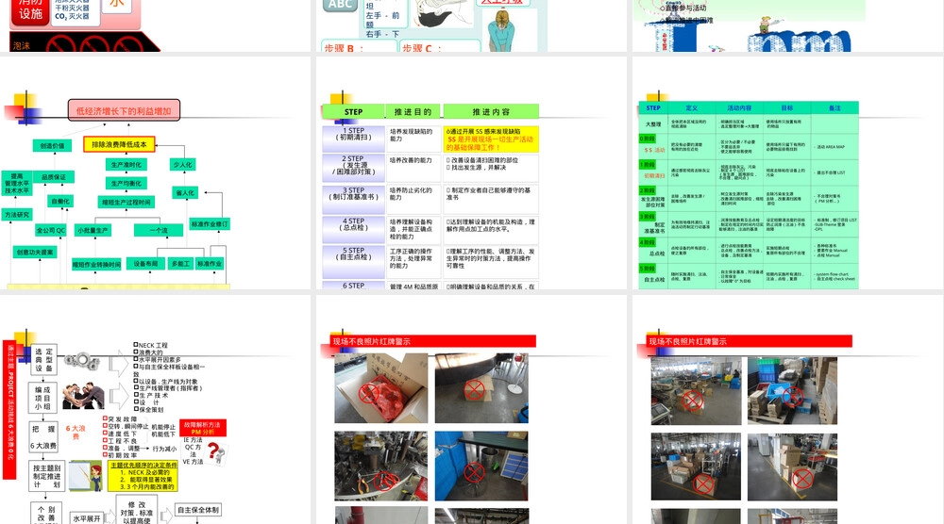Screen dimensions: 944x524
Task: Click the 推进内容 column header
Action: [491, 112]
